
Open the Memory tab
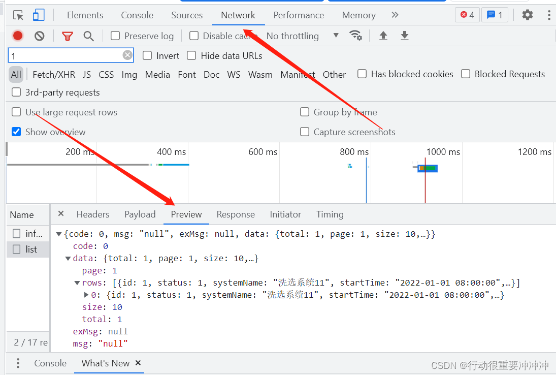tap(359, 15)
